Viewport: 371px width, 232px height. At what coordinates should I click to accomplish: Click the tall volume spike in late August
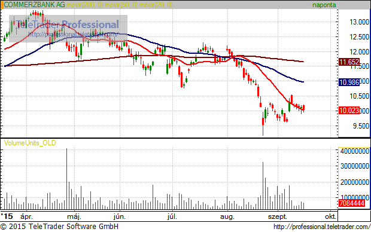[x=263, y=185]
